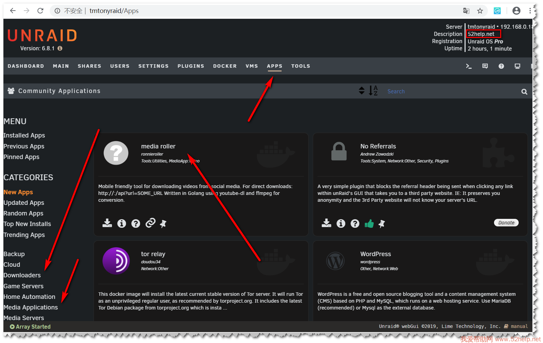Click install download icon for No Referrals
543x343 pixels.
tap(326, 223)
